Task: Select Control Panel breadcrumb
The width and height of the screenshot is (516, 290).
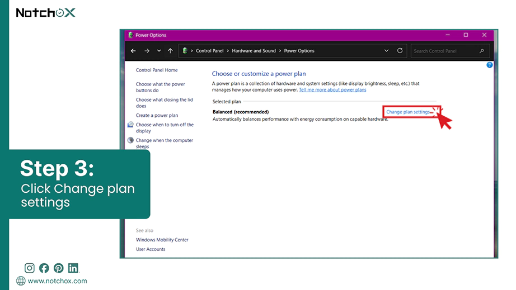Action: [x=210, y=51]
